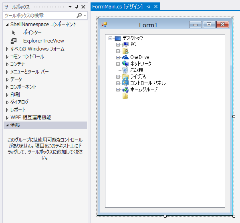240x223 pixels.
Task: Collapse the 全般 toolbox group
Action: tap(7, 125)
